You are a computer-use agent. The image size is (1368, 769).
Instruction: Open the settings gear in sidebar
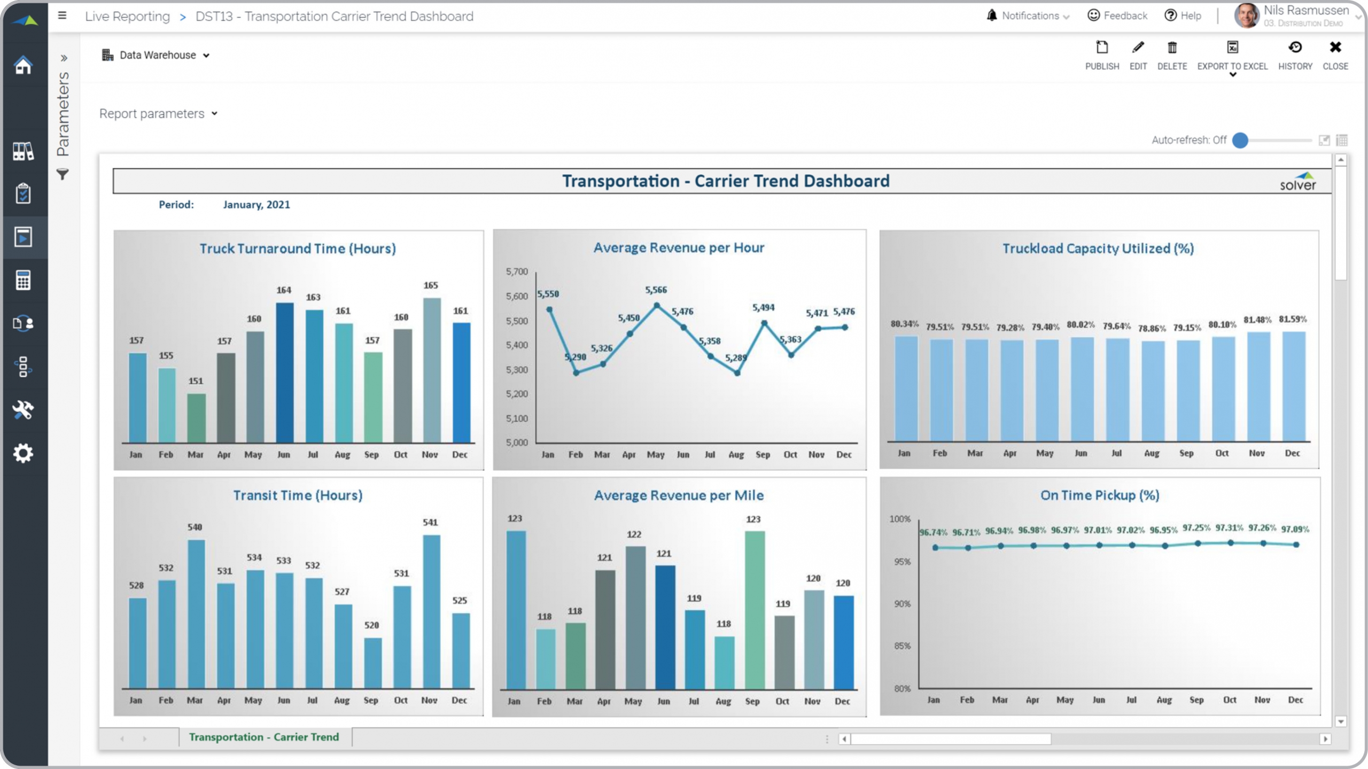[x=23, y=453]
